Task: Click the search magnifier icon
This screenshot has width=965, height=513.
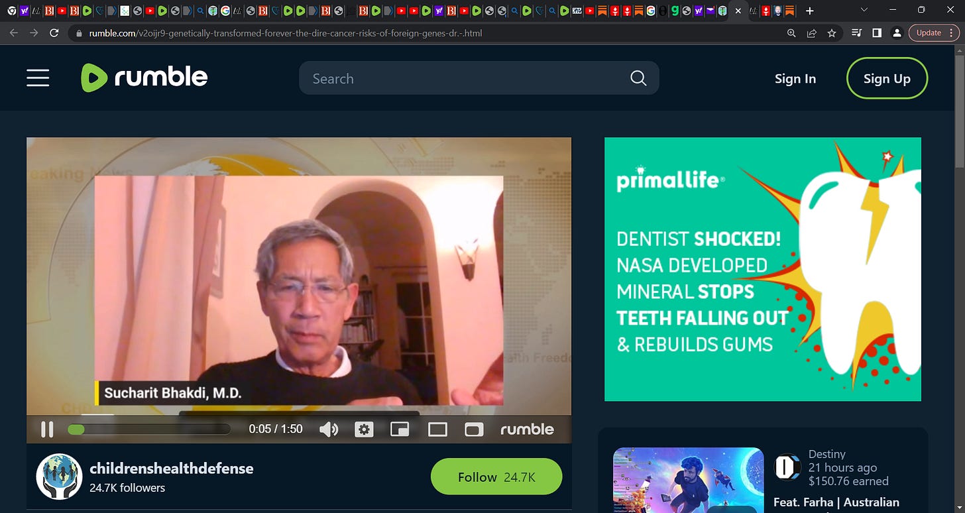Action: pos(638,78)
